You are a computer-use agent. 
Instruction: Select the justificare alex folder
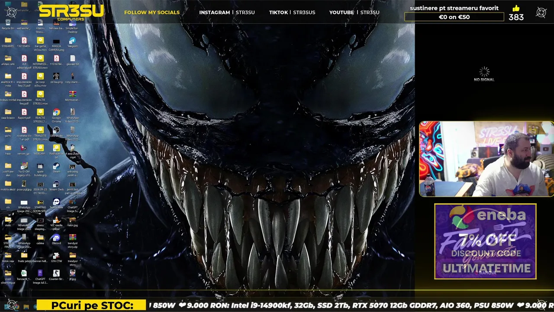tap(8, 169)
